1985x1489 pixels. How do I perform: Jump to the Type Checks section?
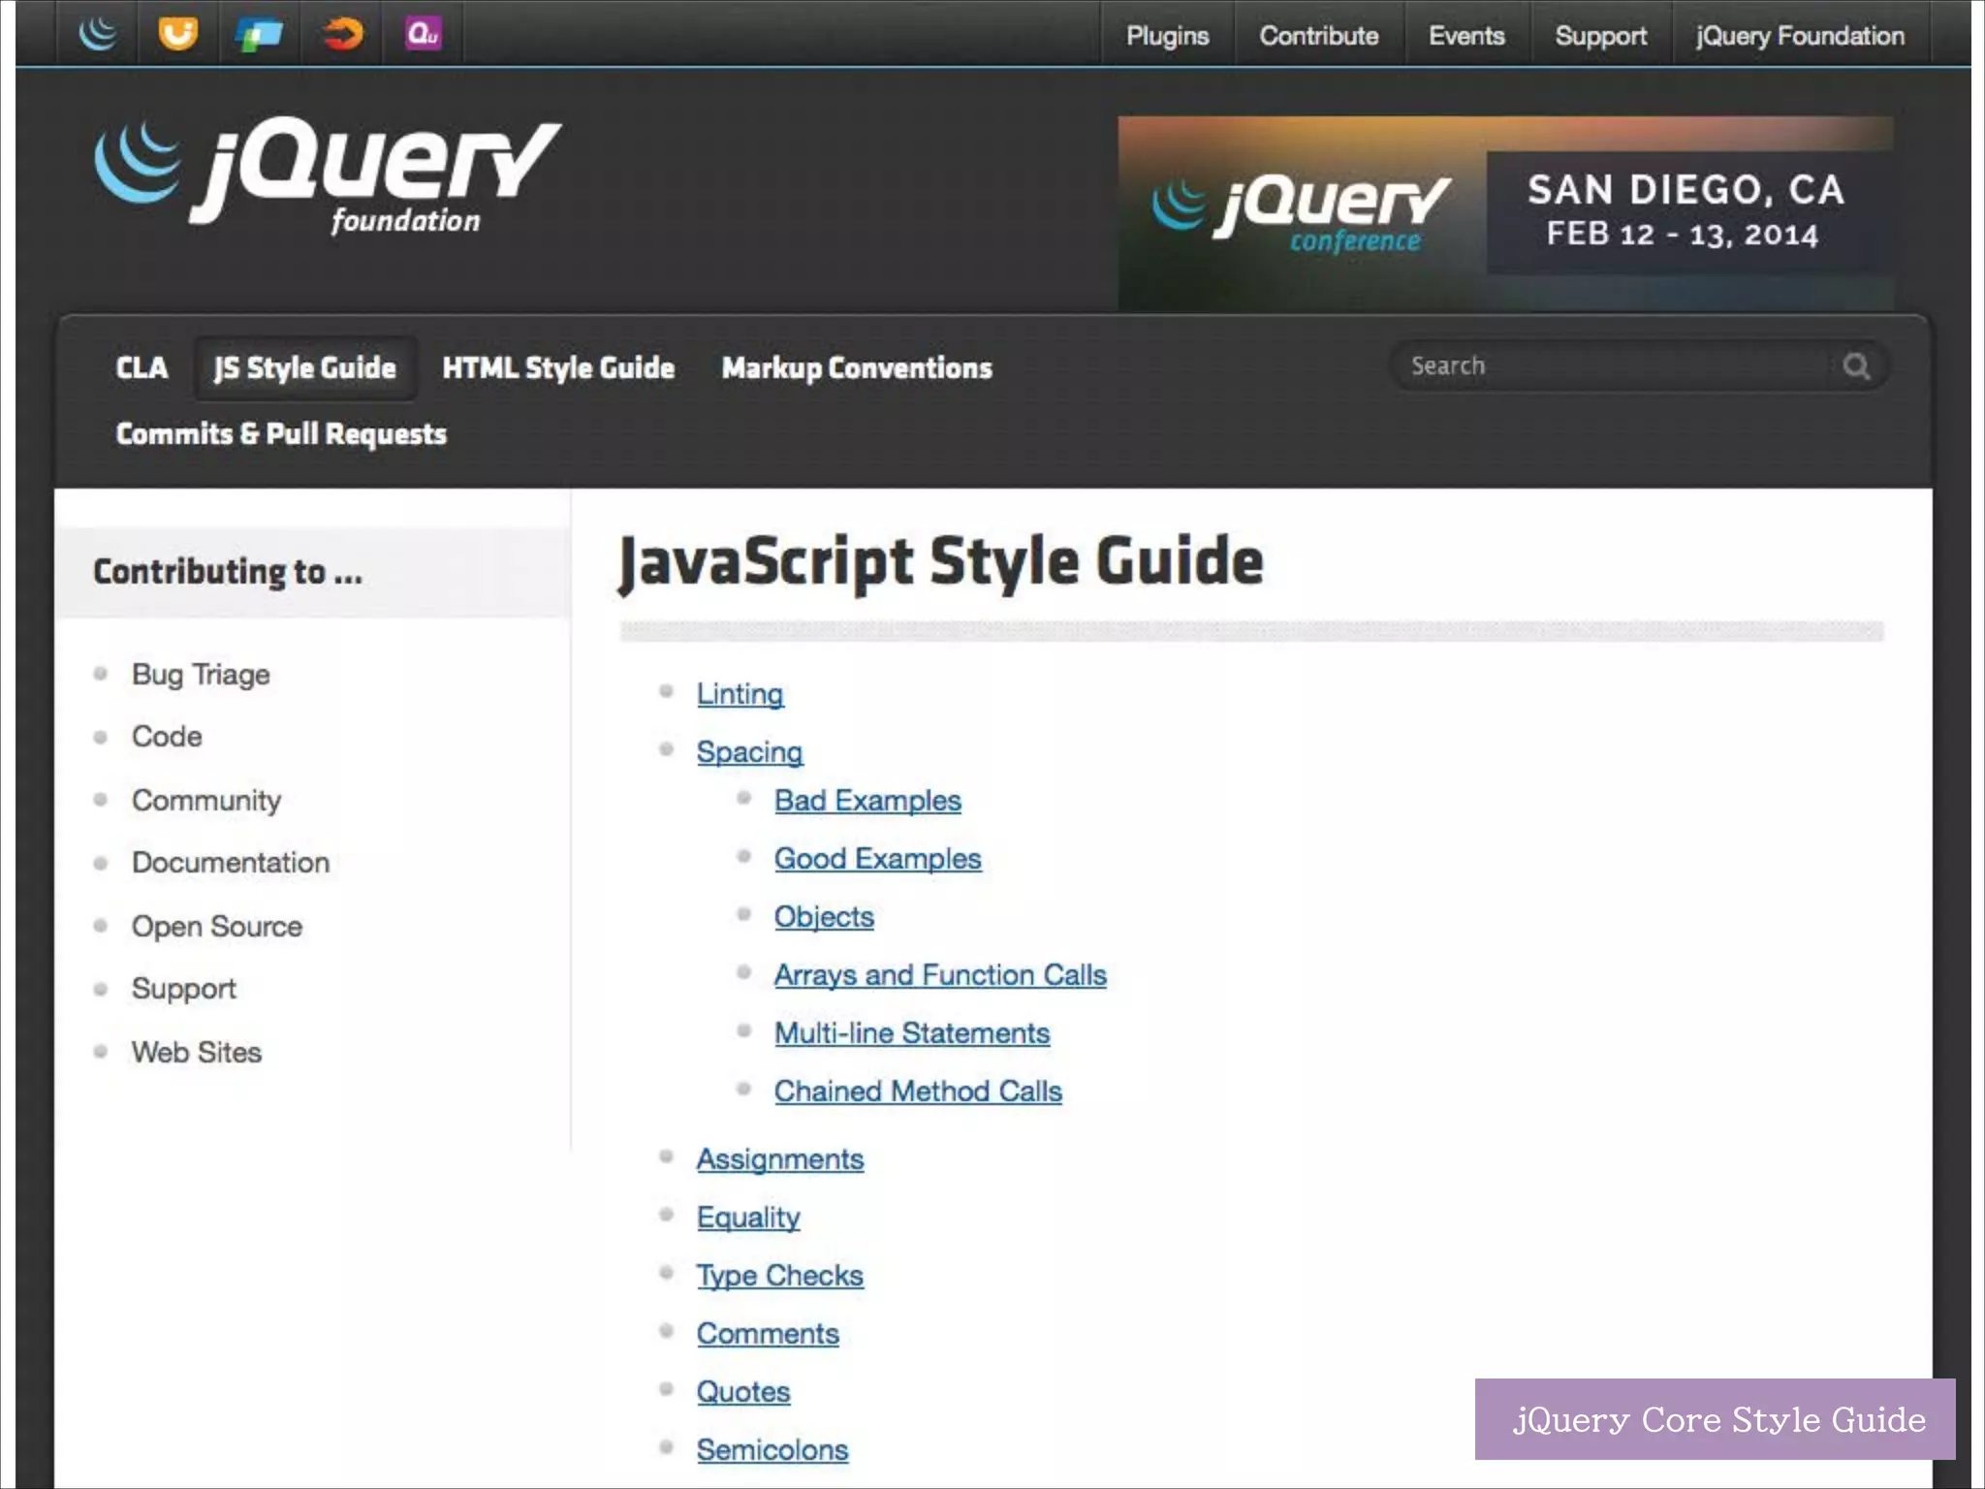click(x=780, y=1276)
